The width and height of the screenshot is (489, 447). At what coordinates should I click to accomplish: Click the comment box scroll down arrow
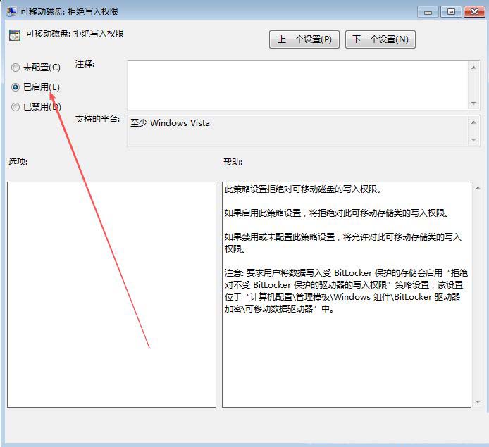[473, 103]
